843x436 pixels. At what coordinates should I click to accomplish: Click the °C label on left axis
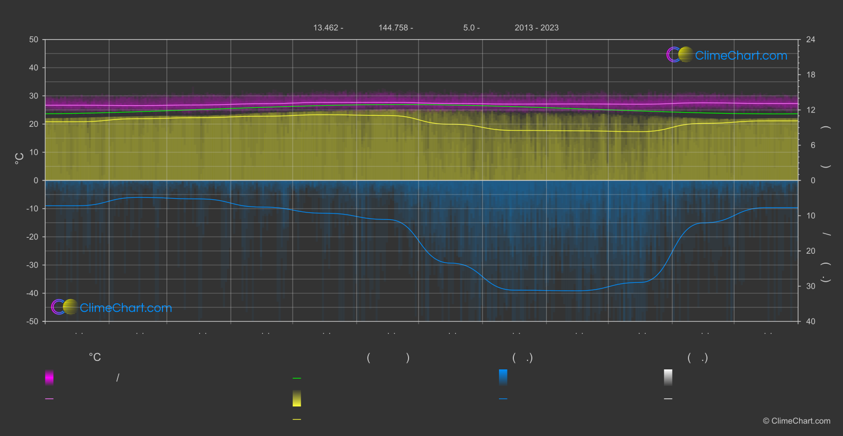click(20, 159)
